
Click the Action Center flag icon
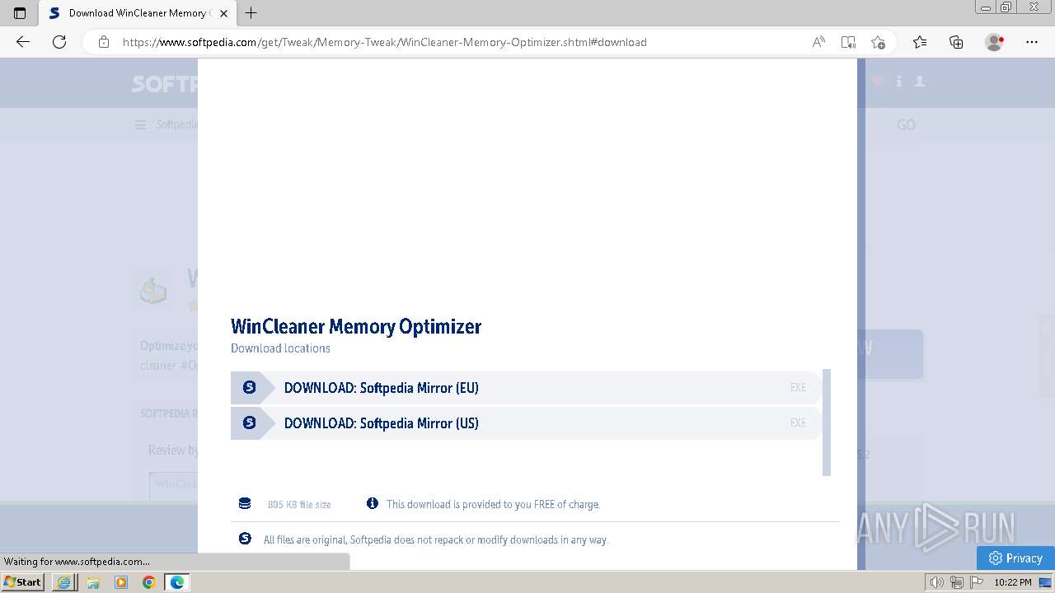[975, 582]
